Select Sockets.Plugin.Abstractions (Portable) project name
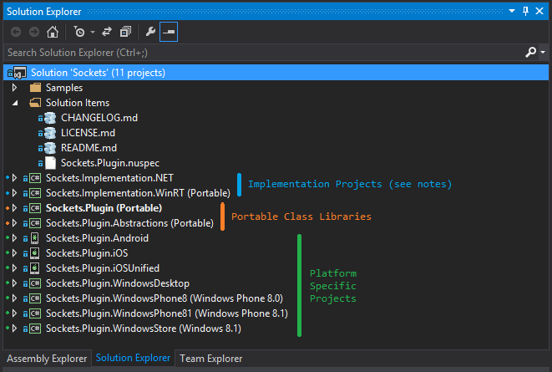This screenshot has width=552, height=372. click(x=129, y=223)
